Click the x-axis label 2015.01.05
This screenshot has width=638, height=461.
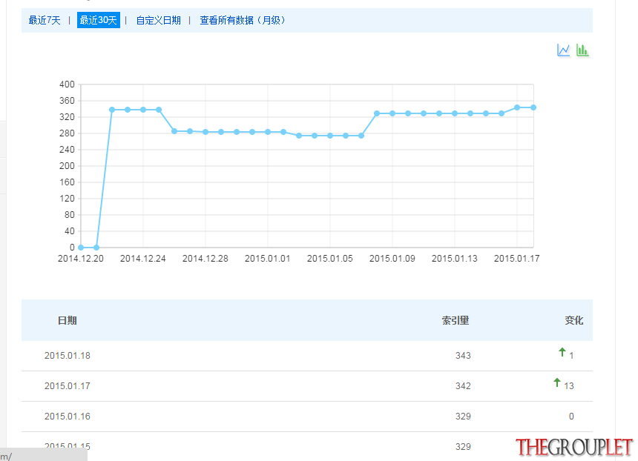[x=330, y=259]
